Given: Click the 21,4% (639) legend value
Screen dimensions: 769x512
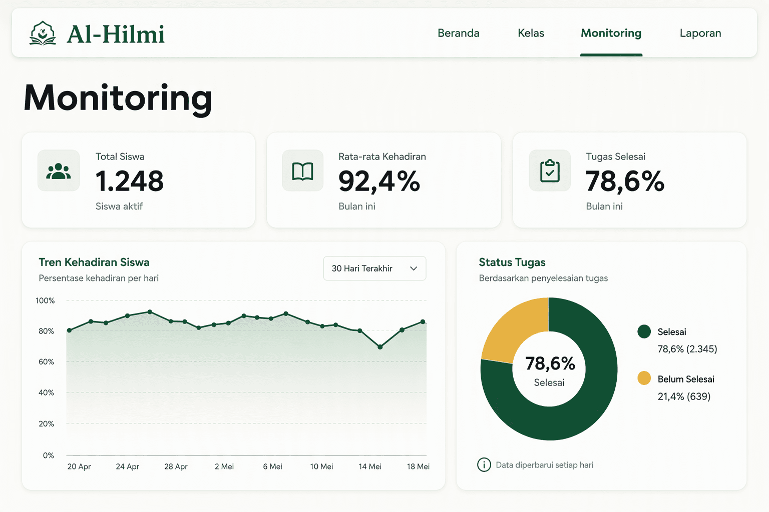Looking at the screenshot, I should (x=684, y=396).
